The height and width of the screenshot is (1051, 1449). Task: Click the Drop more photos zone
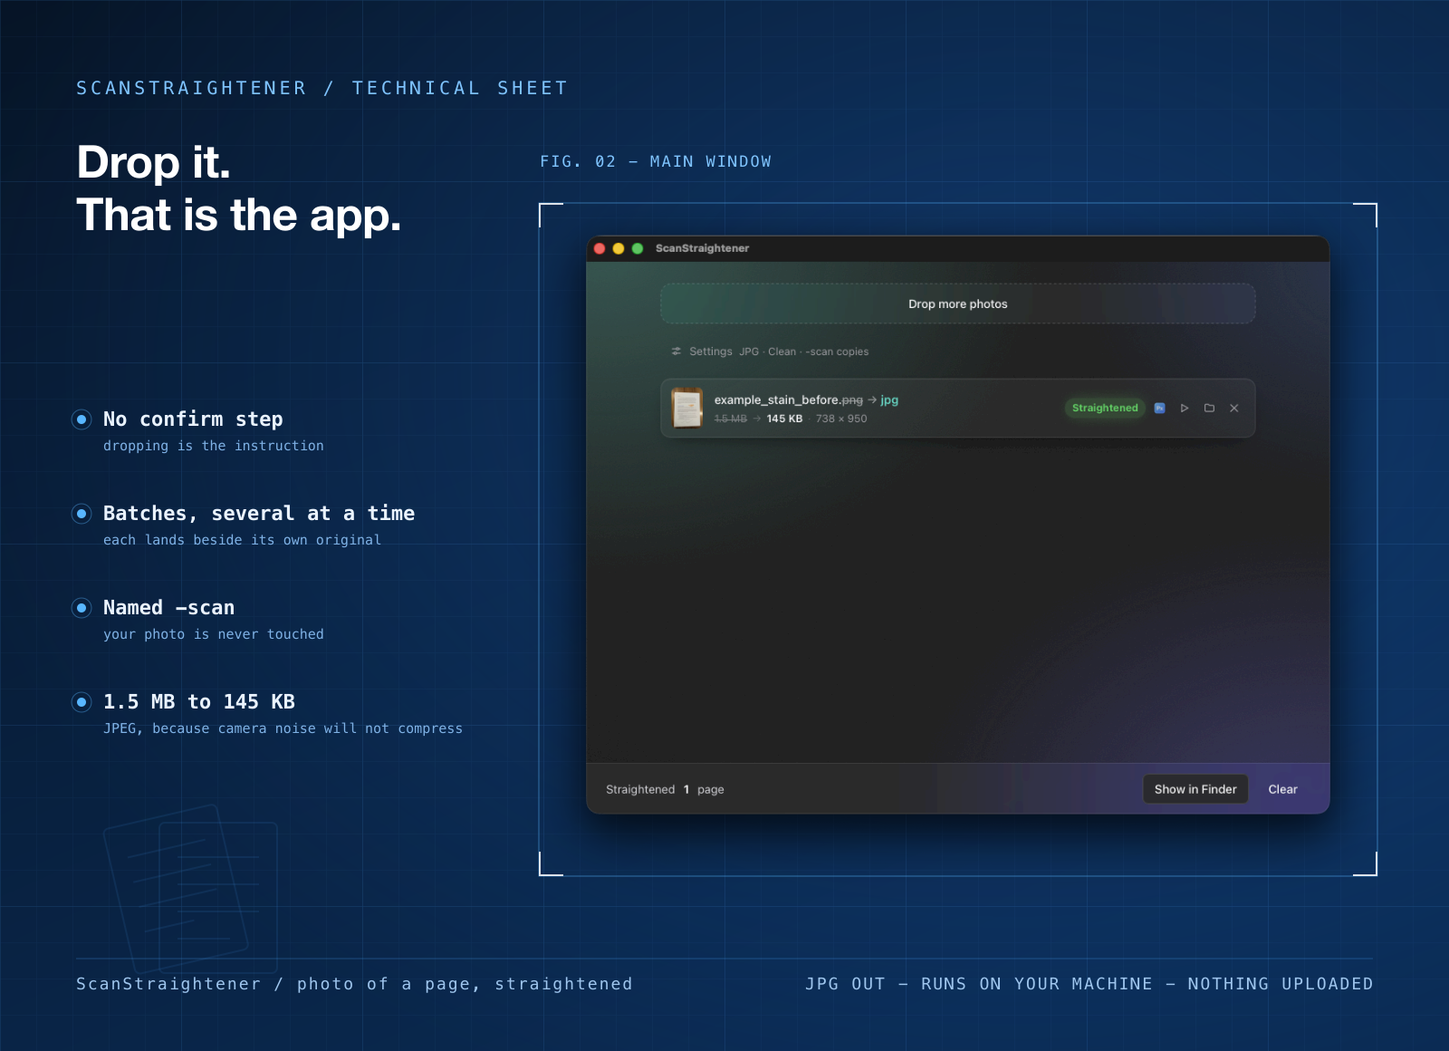click(958, 304)
